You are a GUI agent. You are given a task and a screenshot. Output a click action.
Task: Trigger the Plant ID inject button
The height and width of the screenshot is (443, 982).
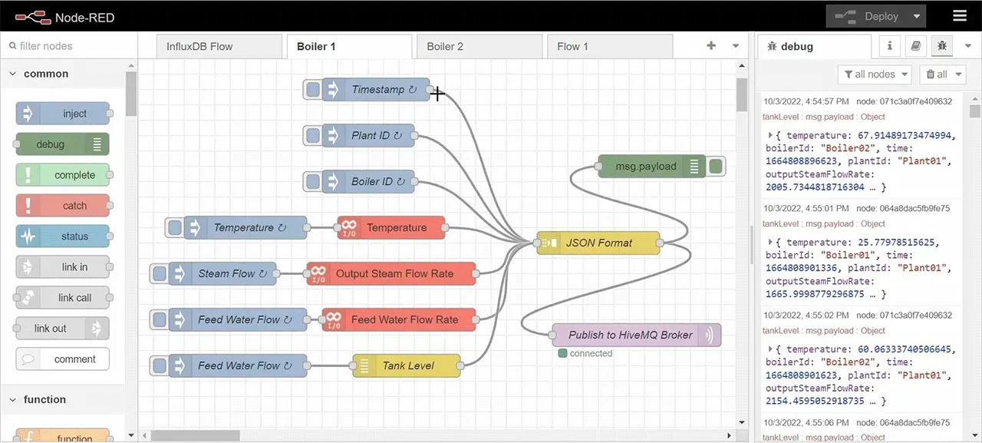[312, 136]
